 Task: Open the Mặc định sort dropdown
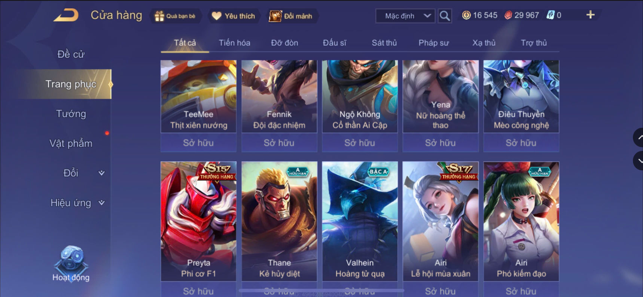point(405,16)
